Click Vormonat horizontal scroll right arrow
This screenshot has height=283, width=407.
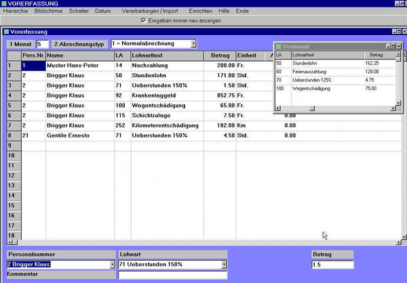[x=393, y=108]
